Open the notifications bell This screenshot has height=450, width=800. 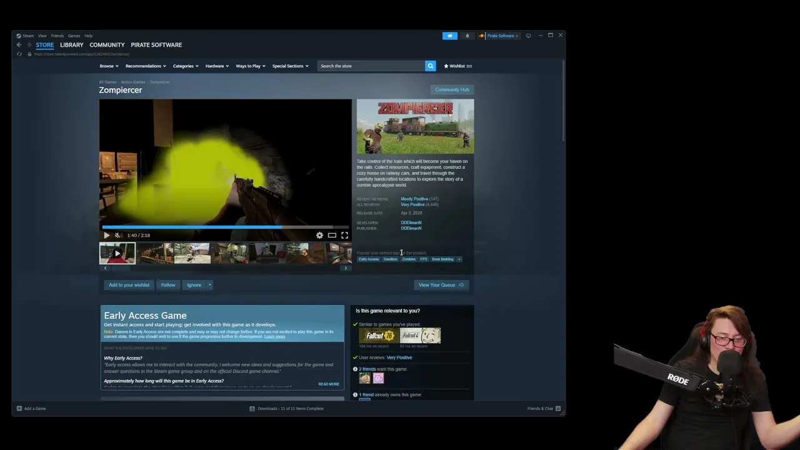click(x=467, y=36)
